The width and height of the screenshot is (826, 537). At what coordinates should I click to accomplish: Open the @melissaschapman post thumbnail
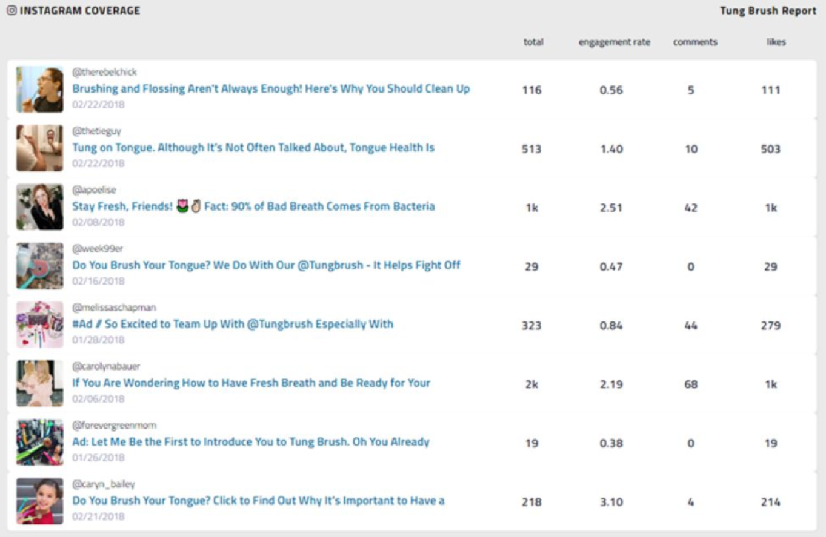pyautogui.click(x=39, y=324)
